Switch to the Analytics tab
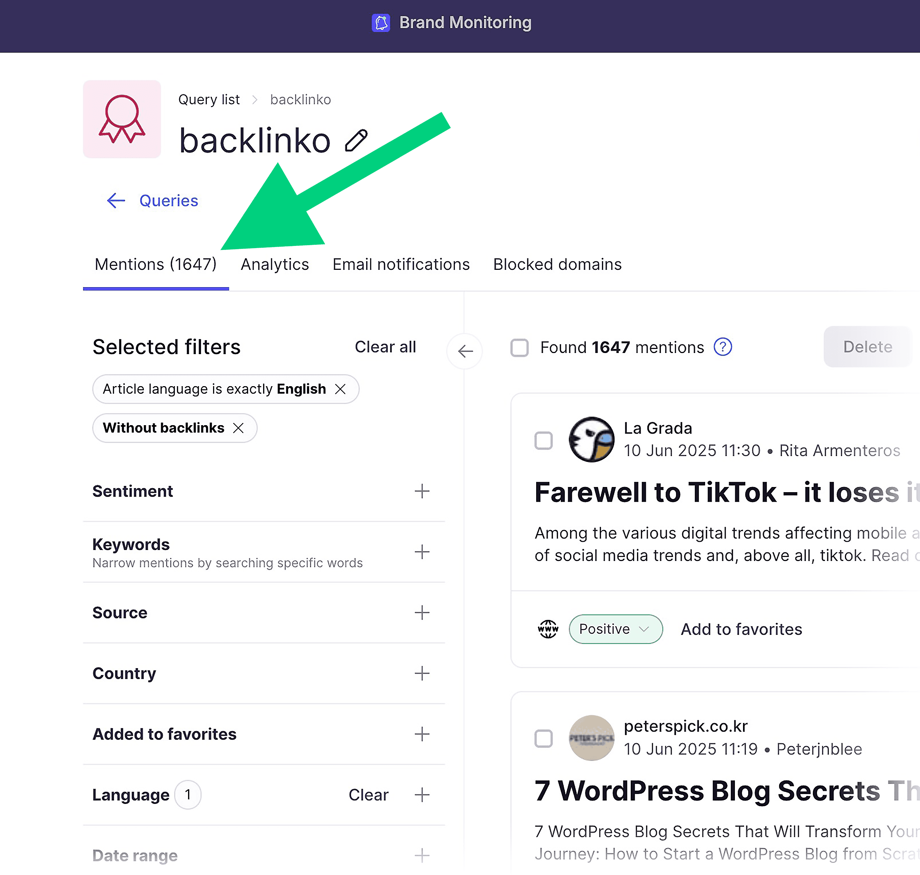Viewport: 920px width, 875px height. pos(275,264)
